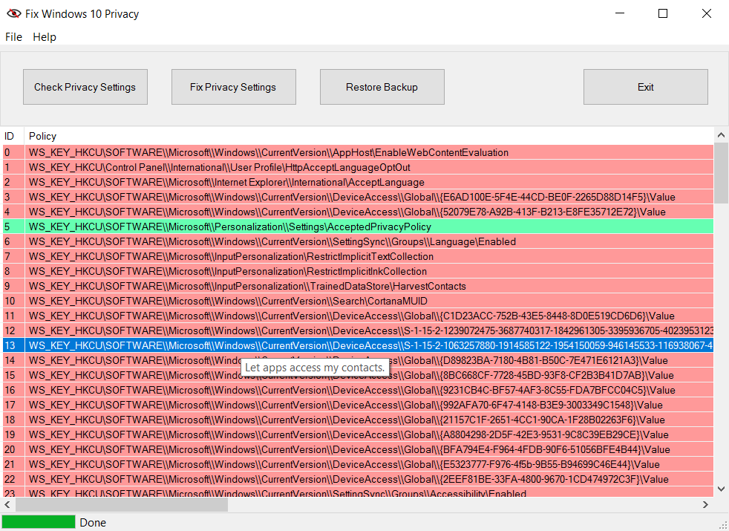
Task: Click the Fix Windows 10 Privacy app icon
Action: click(x=13, y=14)
